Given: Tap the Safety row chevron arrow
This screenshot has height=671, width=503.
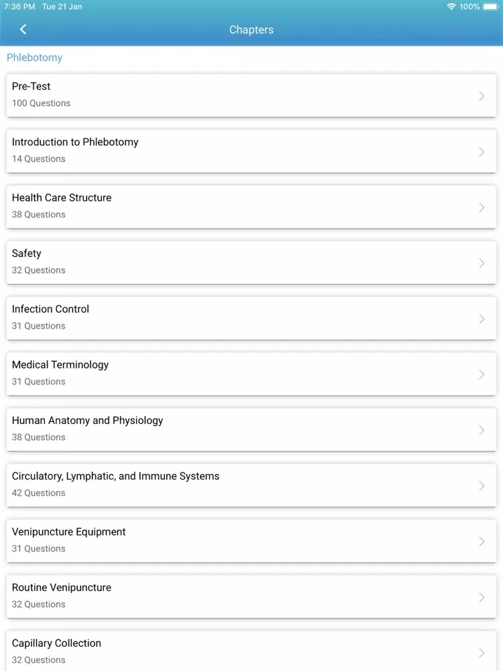Looking at the screenshot, I should [x=482, y=263].
